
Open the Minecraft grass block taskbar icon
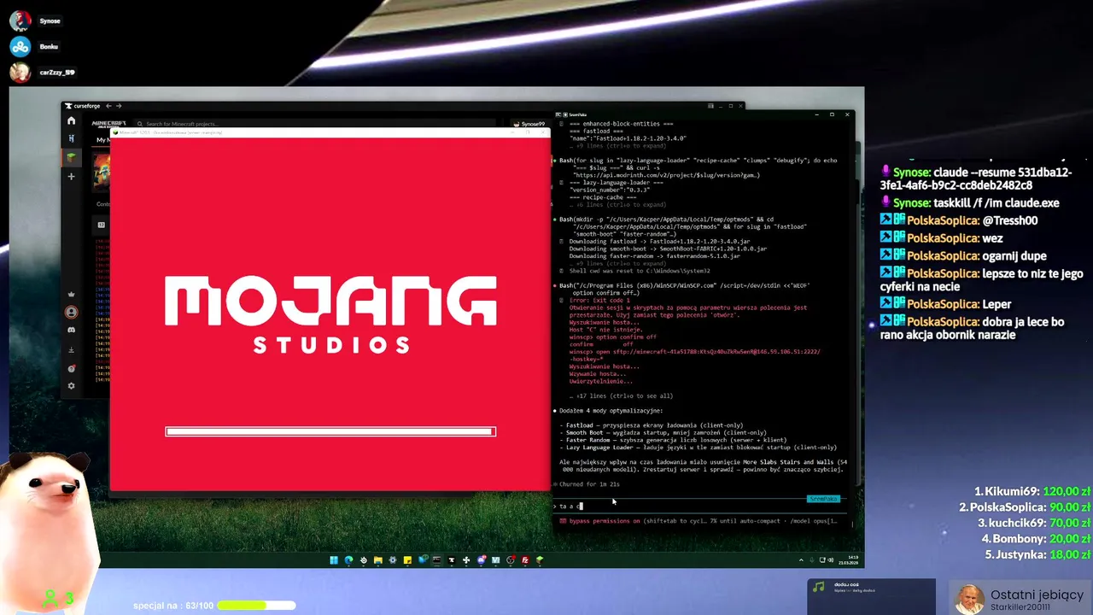tap(540, 560)
